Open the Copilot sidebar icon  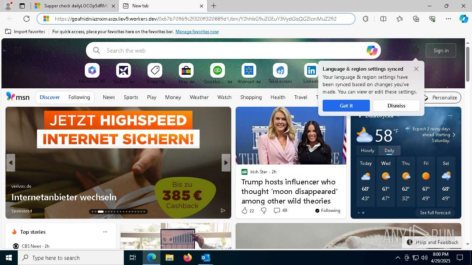[464, 19]
